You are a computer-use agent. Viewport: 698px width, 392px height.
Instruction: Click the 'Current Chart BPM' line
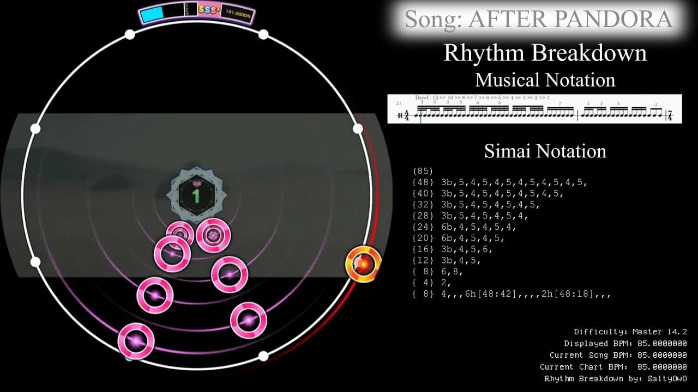click(x=613, y=367)
